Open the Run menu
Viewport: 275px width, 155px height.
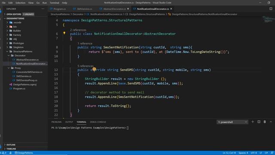point(45,3)
